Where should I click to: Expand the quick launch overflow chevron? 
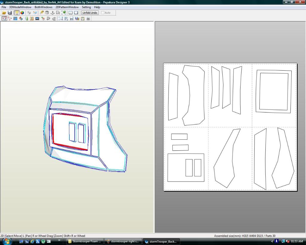pos(59,240)
